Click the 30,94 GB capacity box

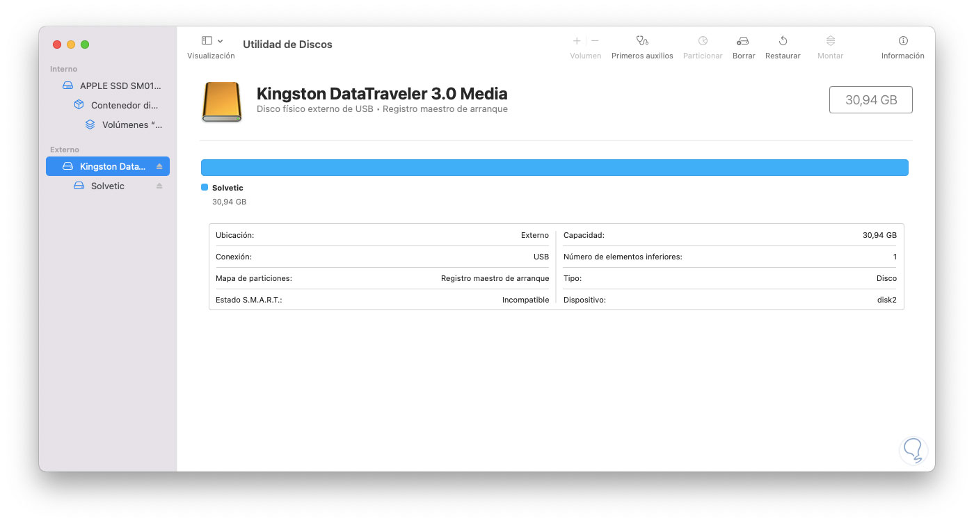(870, 99)
